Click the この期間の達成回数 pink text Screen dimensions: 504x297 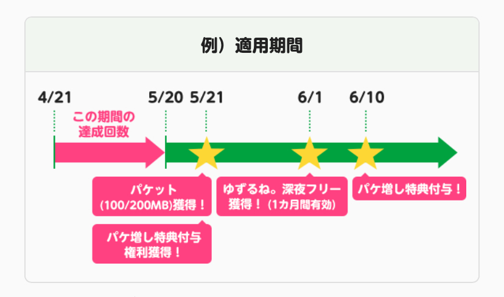[x=103, y=124]
